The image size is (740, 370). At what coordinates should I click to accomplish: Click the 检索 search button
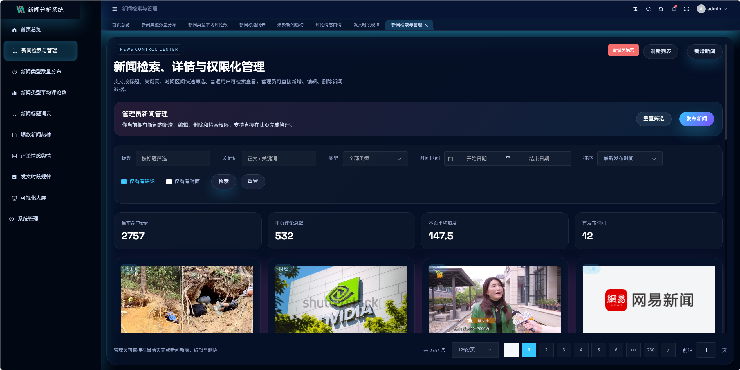[x=223, y=182]
